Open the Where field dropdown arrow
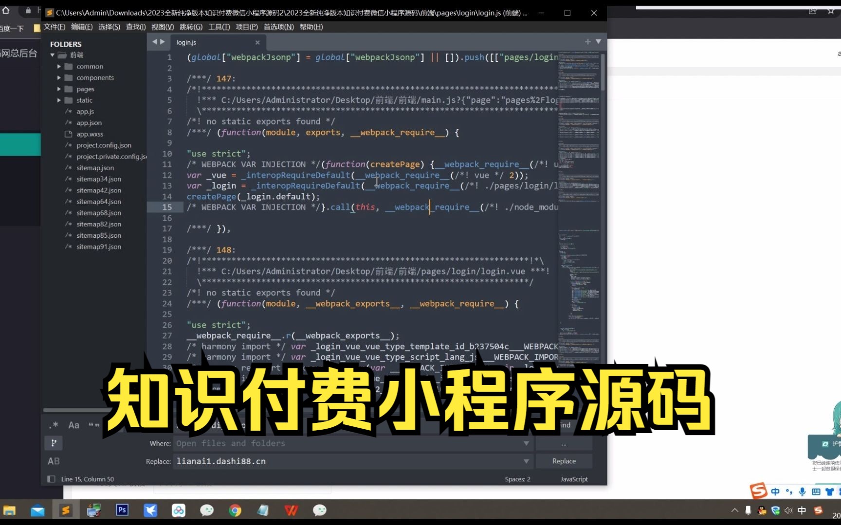841x525 pixels. [526, 443]
